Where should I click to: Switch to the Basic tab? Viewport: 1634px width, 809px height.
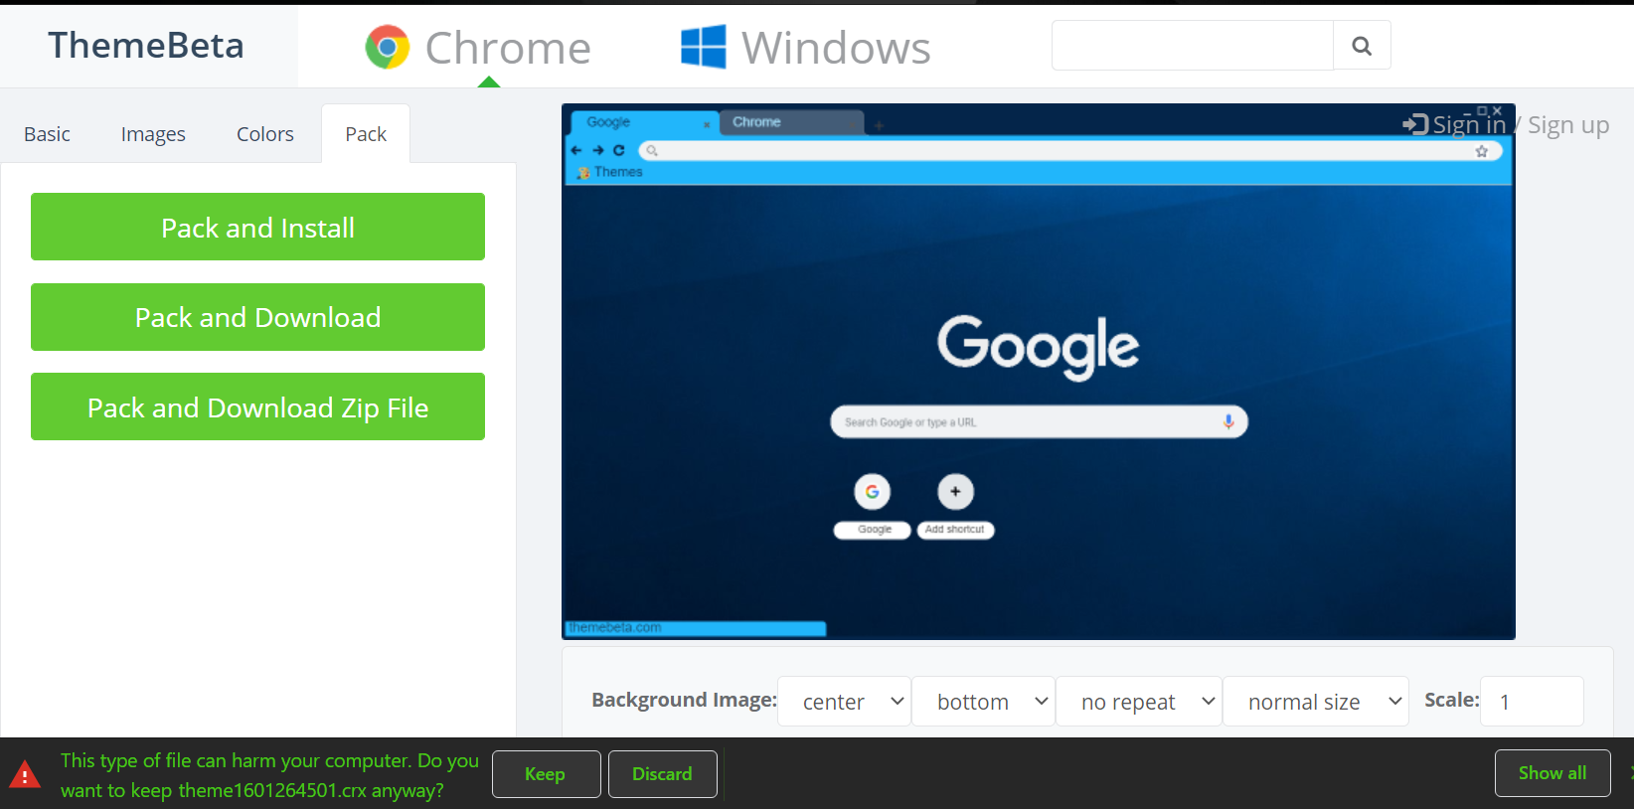tap(47, 134)
